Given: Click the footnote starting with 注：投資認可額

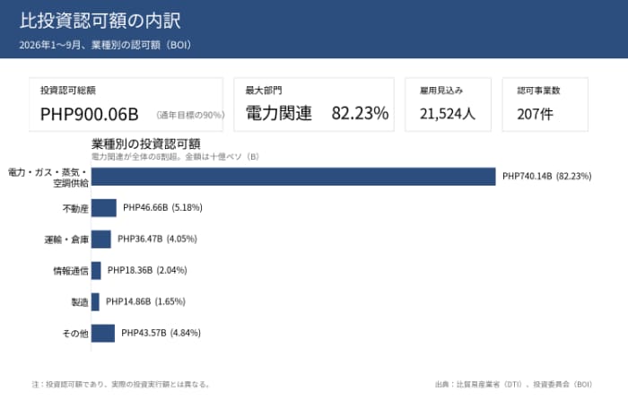Looking at the screenshot, I should coord(121,384).
